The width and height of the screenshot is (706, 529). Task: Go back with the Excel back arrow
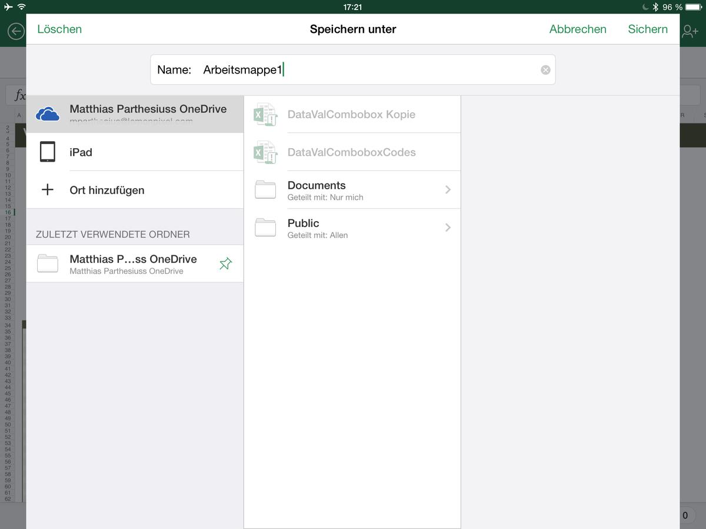[15, 31]
